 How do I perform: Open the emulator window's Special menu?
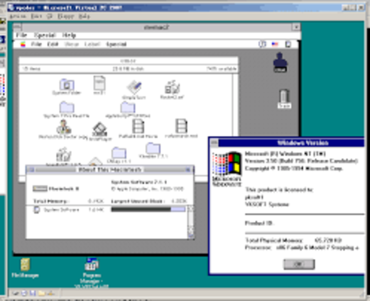[x=45, y=35]
